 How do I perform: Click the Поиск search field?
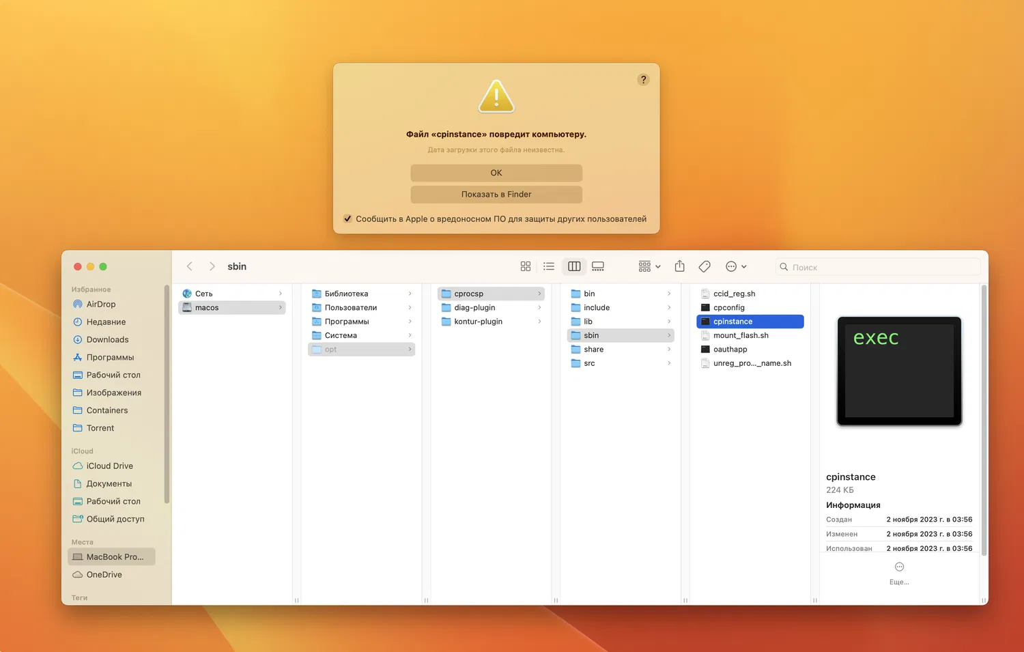(x=878, y=267)
